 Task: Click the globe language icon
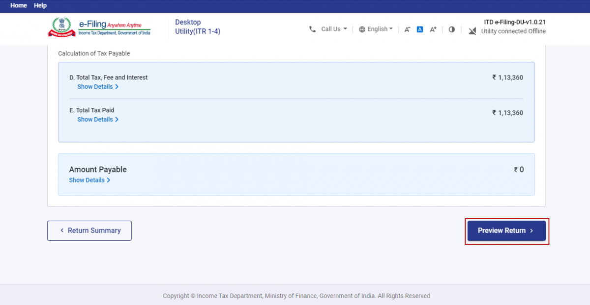(362, 29)
